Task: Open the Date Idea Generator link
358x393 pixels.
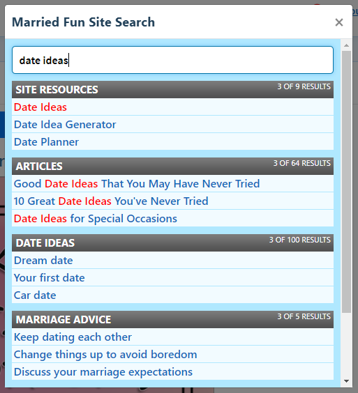Action: tap(65, 125)
